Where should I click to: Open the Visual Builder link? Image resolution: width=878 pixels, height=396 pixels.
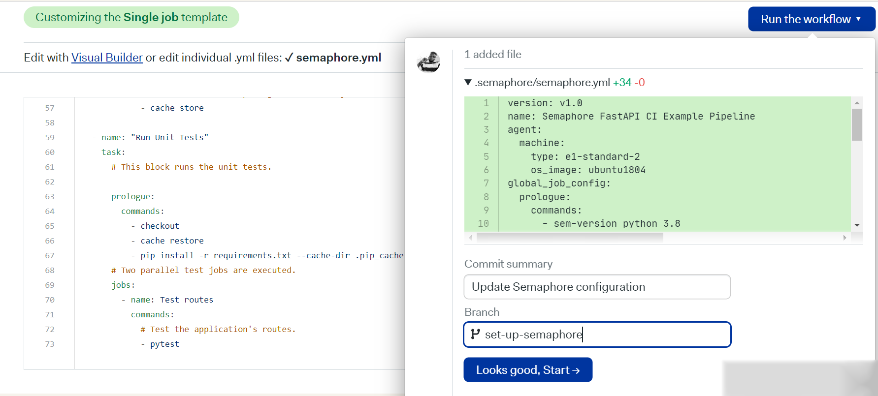[x=107, y=58]
